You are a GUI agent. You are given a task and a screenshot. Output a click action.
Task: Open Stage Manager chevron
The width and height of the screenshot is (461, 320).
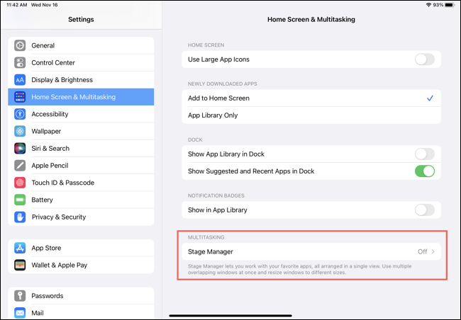433,251
